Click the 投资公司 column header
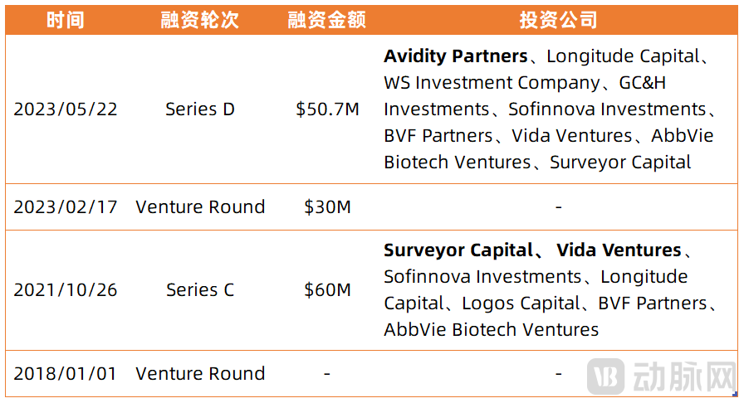Image resolution: width=744 pixels, height=403 pixels. [x=558, y=20]
